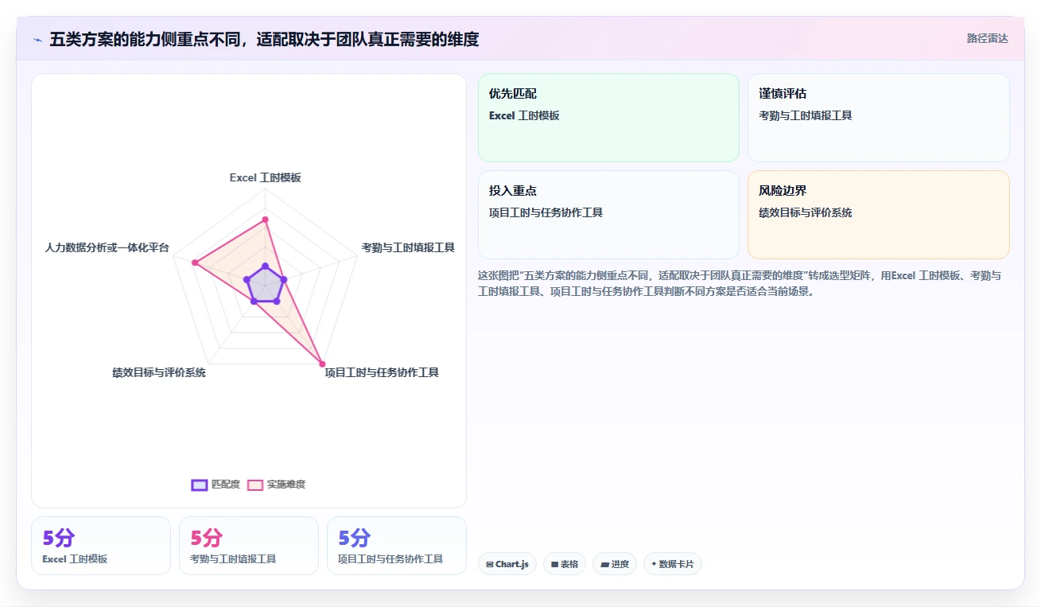Viewport: 1041px width, 607px height.
Task: Click purple 匹配度 point on Excel 工时模板 axis
Action: 266,266
